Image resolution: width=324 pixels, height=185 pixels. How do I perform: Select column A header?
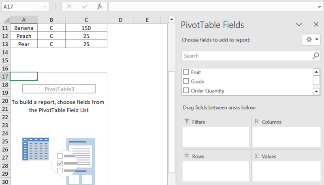pyautogui.click(x=24, y=20)
